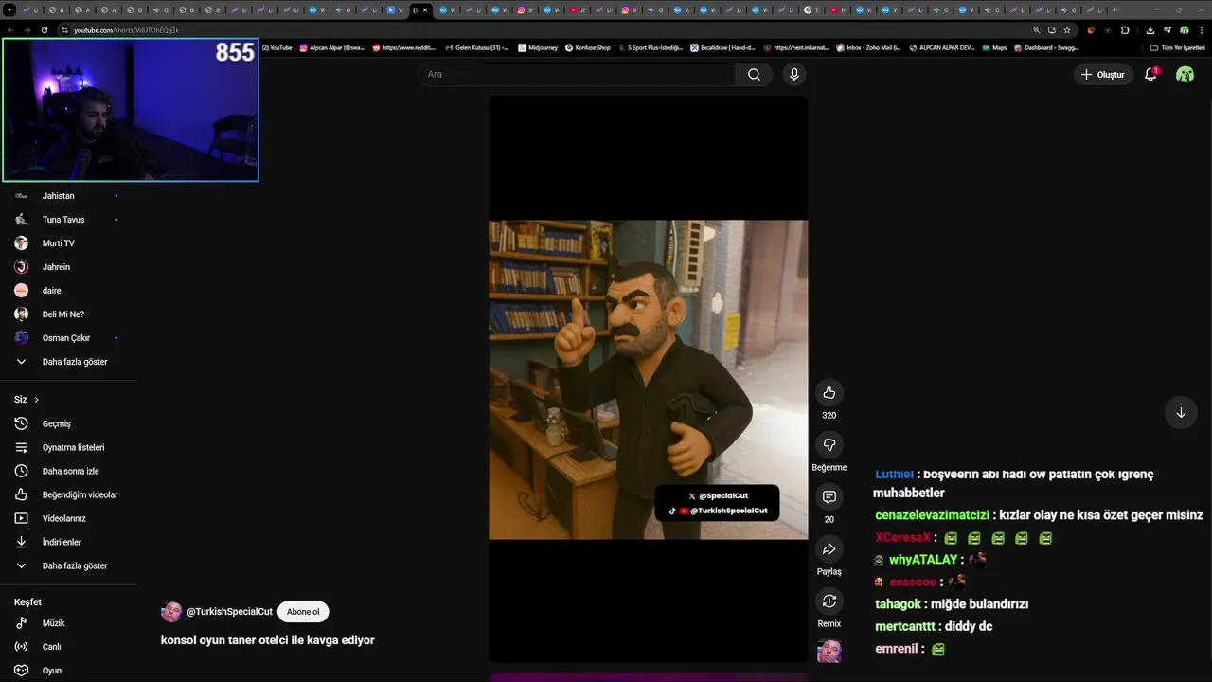Open @TurkishSpecialCut channel name
The width and height of the screenshot is (1212, 682).
(x=229, y=612)
